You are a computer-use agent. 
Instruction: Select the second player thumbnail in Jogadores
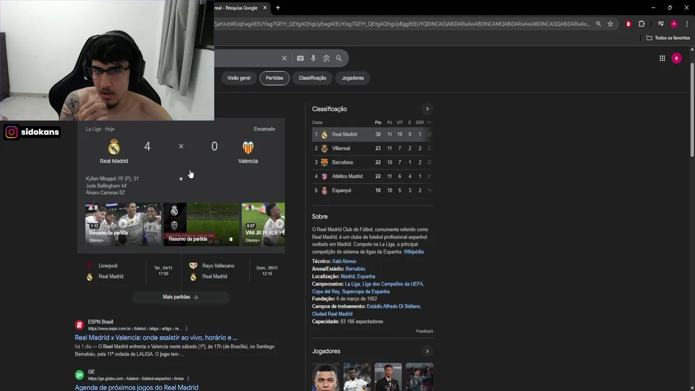[357, 377]
